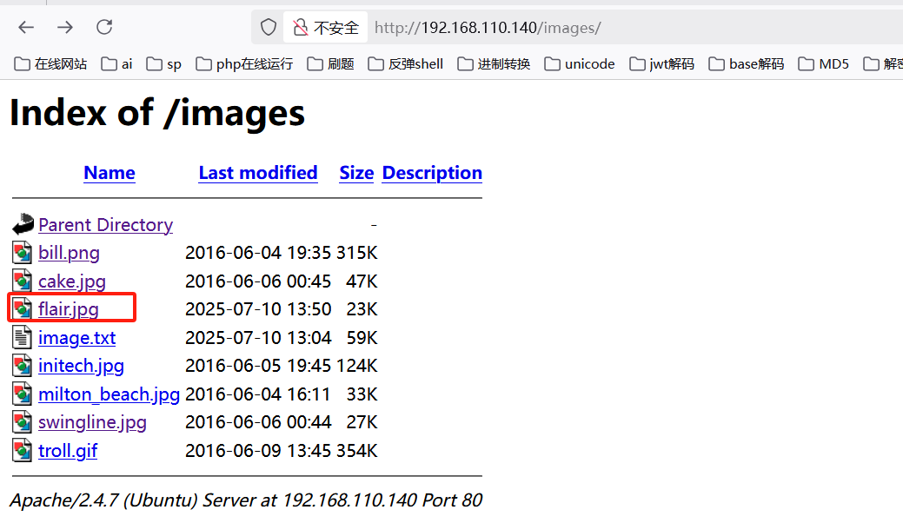Open the sp bookmark folder
This screenshot has width=903, height=523.
(x=164, y=64)
